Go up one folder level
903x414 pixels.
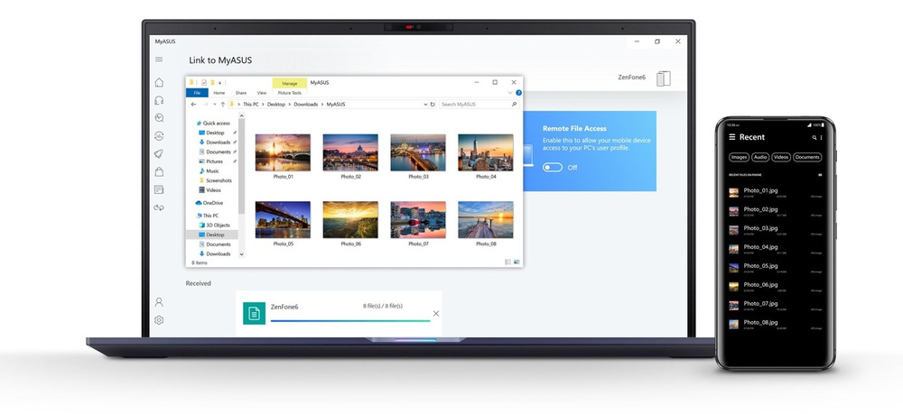click(223, 104)
